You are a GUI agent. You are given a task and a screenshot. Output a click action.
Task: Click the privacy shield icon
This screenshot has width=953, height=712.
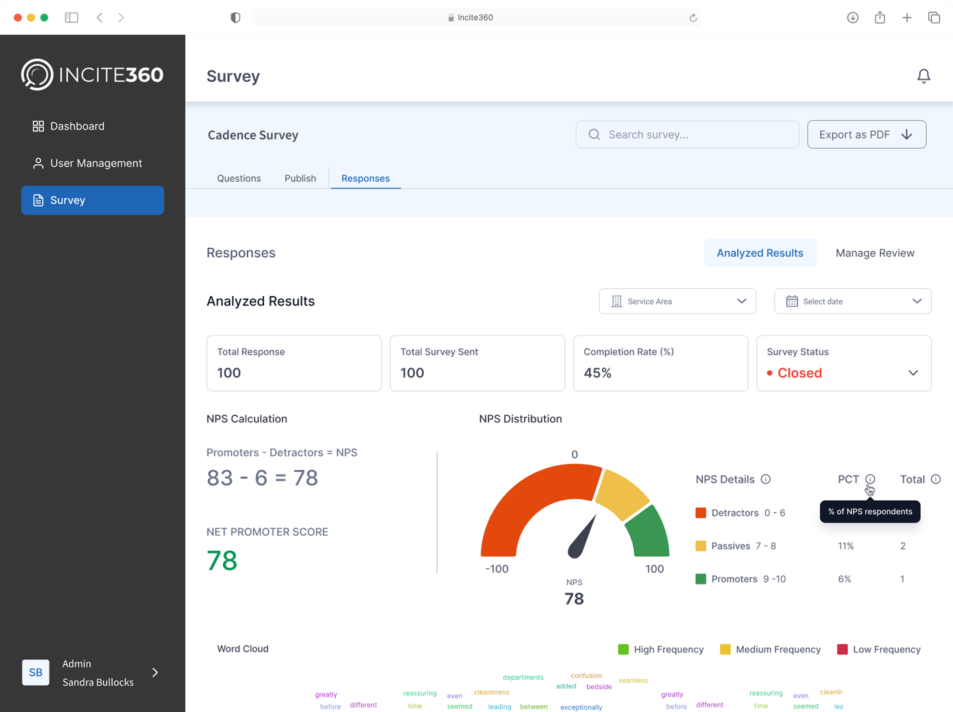click(235, 17)
